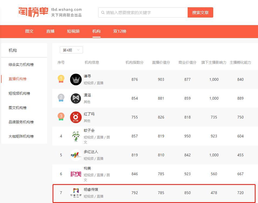Open the 多红达人 agency logo
Screen dimensions: 258x203
pos(76,155)
